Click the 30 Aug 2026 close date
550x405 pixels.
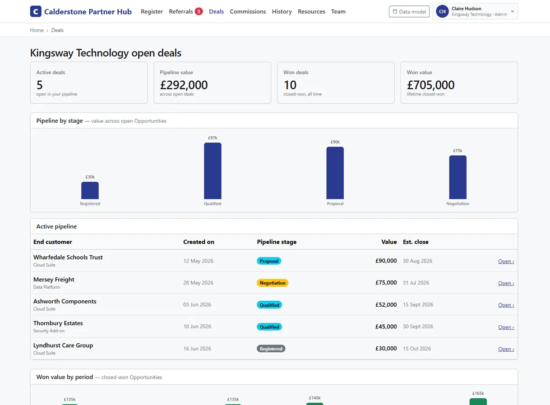[x=417, y=261]
